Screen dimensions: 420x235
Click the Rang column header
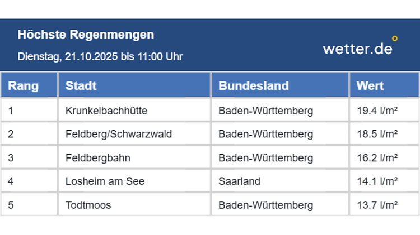pyautogui.click(x=24, y=86)
